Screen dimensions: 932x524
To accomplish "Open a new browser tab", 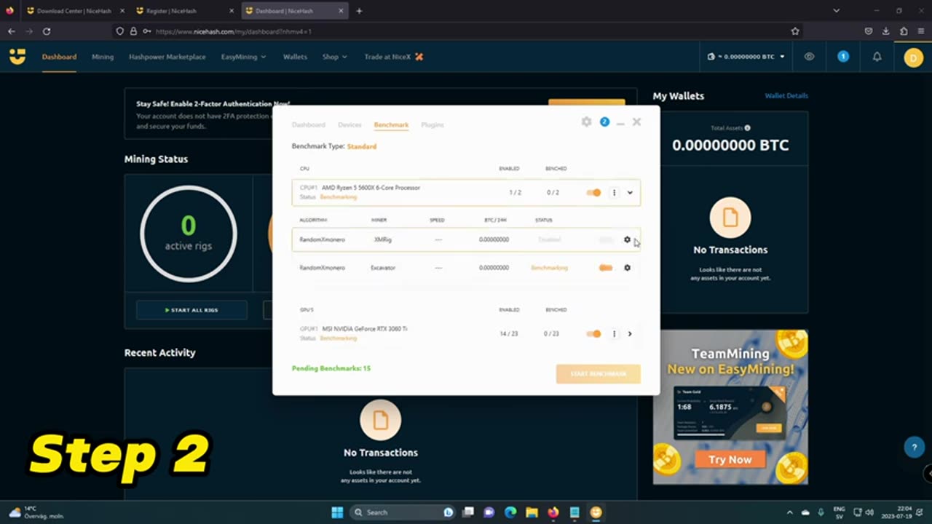I will pos(359,11).
